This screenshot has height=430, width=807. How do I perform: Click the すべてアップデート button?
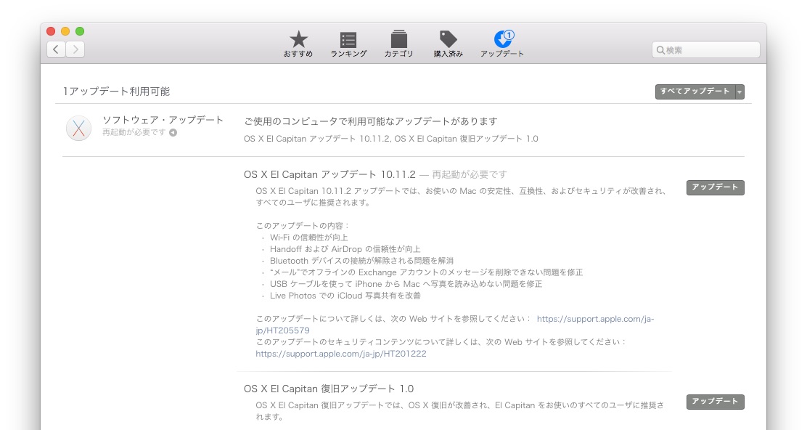[695, 92]
